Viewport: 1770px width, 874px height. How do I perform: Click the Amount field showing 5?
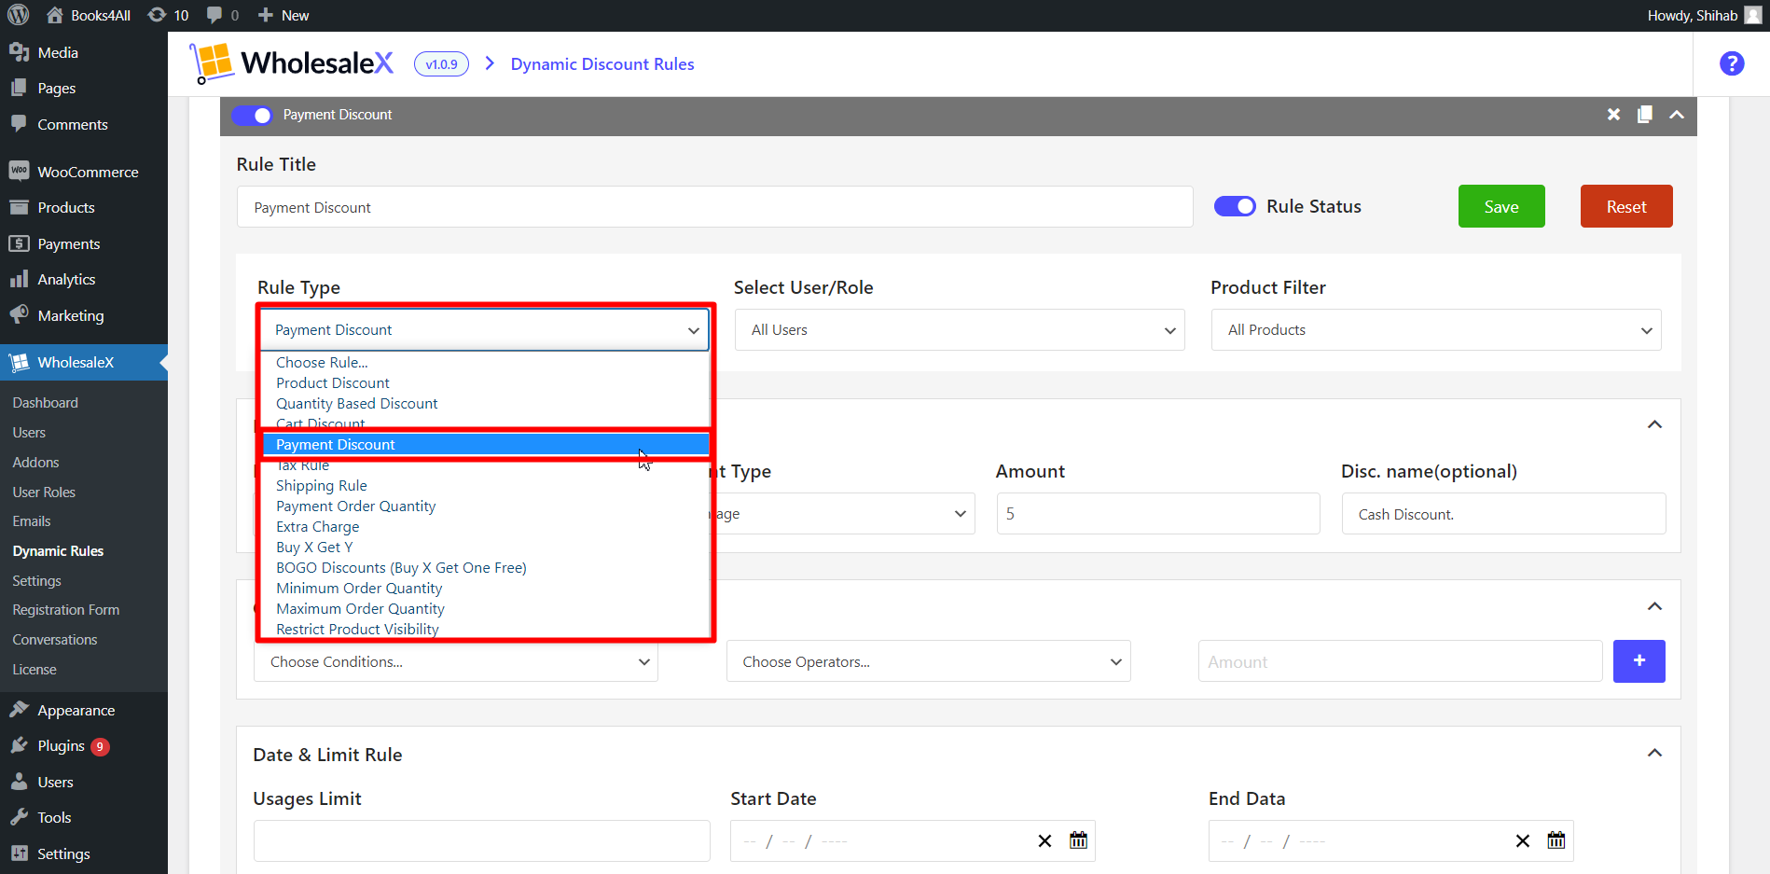(x=1158, y=514)
